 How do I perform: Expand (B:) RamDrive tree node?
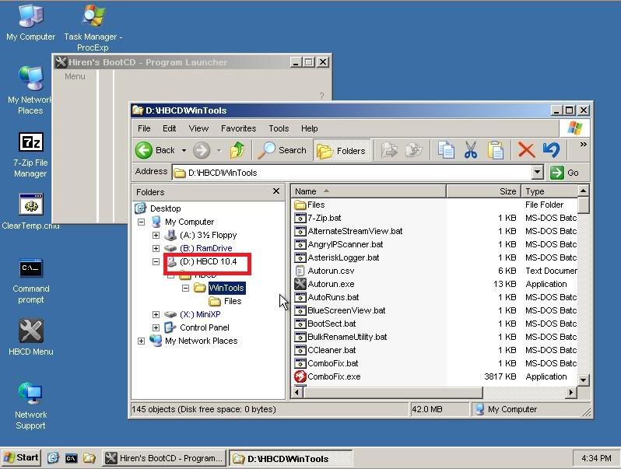tap(156, 249)
